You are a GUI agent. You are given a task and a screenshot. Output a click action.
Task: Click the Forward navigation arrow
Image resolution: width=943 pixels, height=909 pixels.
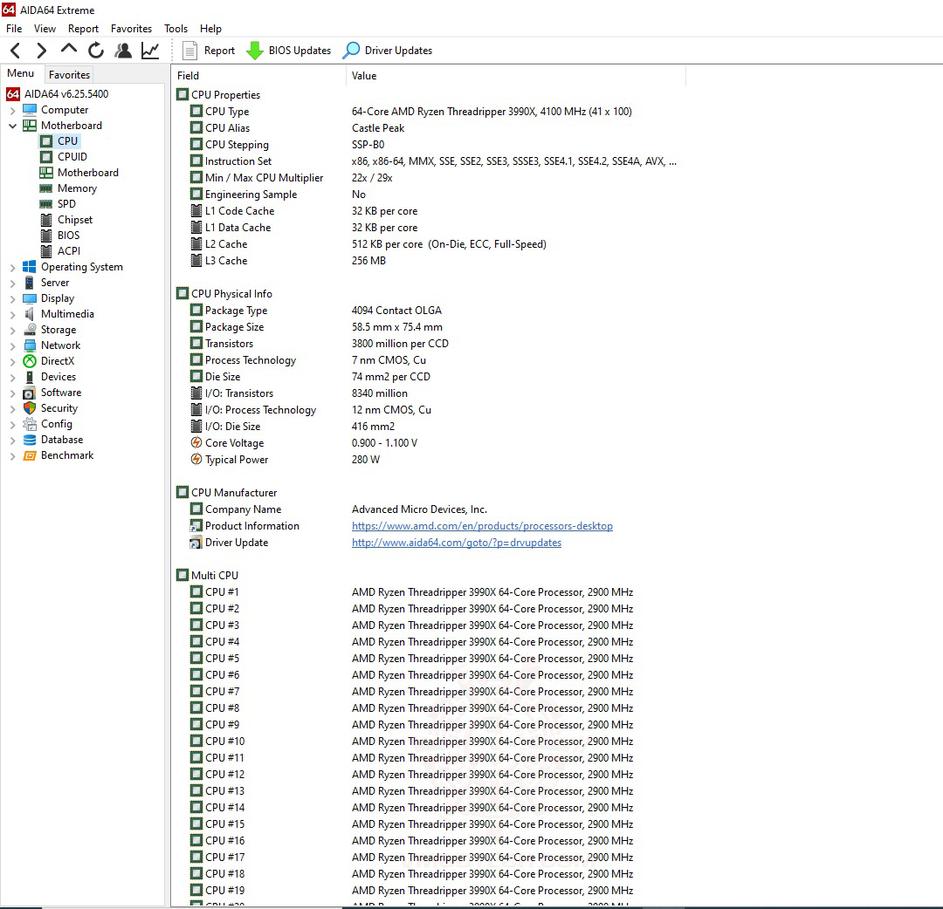point(41,51)
